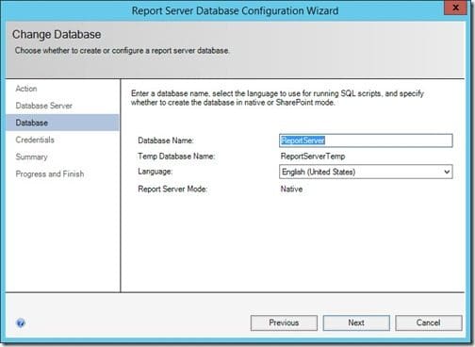Viewport: 475px width, 347px height.
Task: Open the Language dropdown list
Action: point(366,172)
